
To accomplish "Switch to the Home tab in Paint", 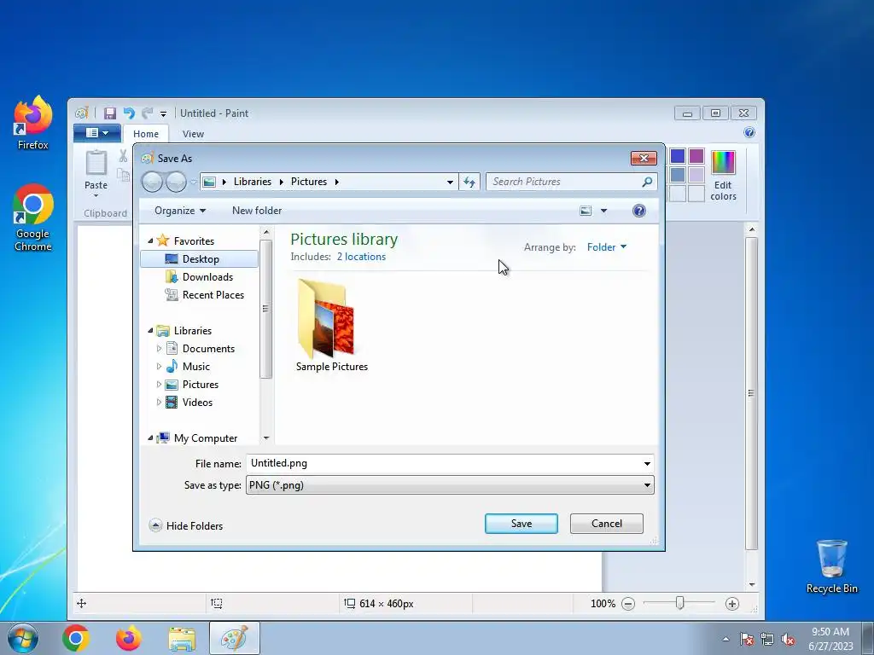I will pyautogui.click(x=145, y=134).
